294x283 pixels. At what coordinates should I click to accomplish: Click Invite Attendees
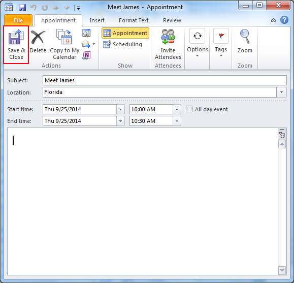(x=168, y=44)
